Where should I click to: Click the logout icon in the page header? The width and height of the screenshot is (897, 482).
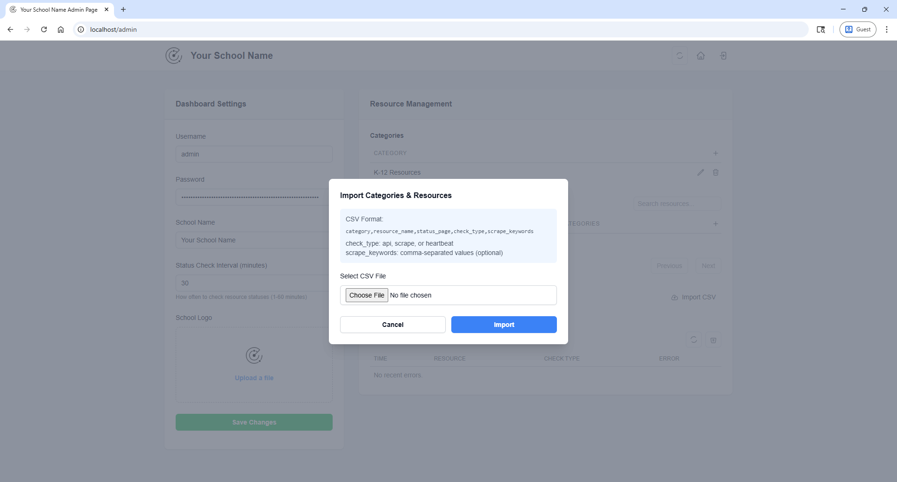click(x=723, y=56)
